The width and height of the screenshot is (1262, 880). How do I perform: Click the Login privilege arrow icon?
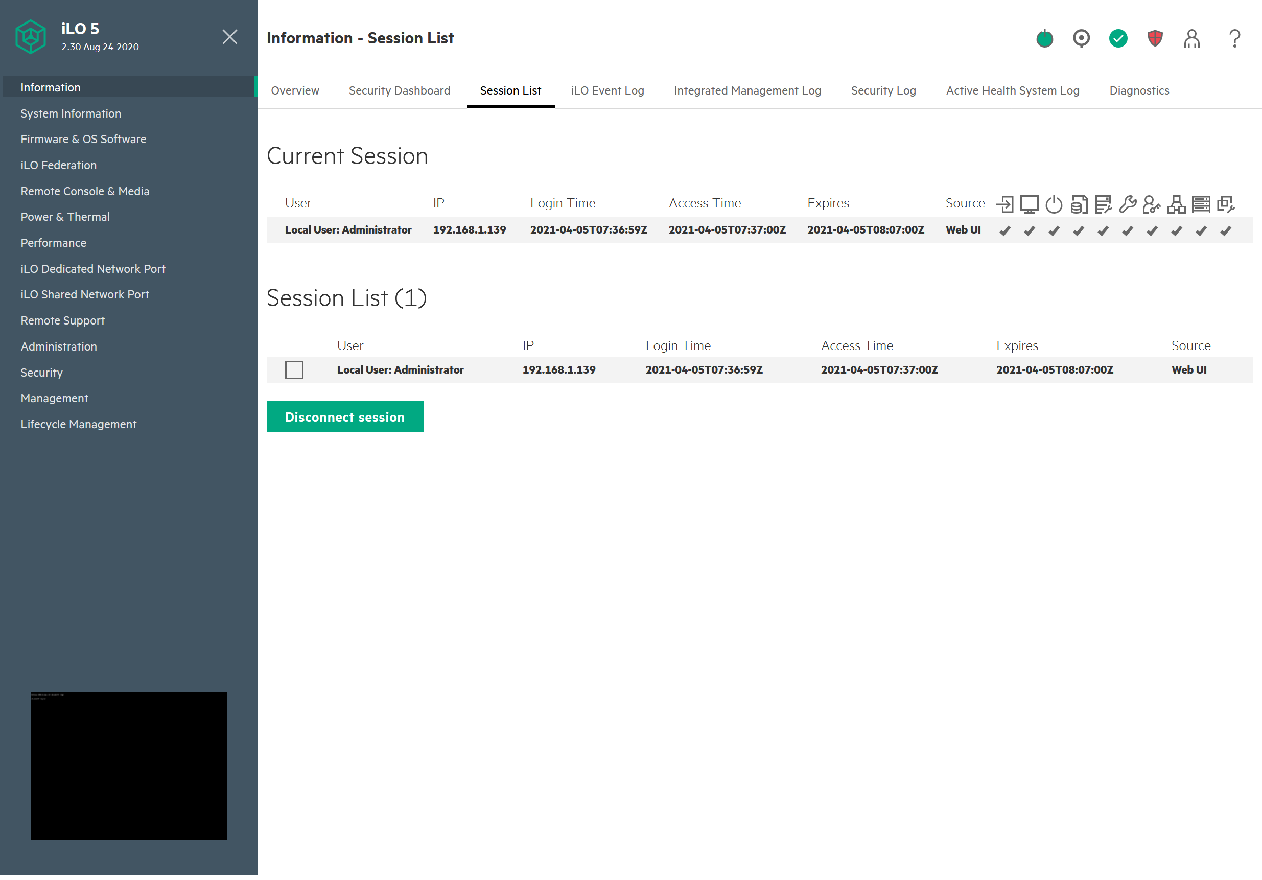pyautogui.click(x=1005, y=204)
